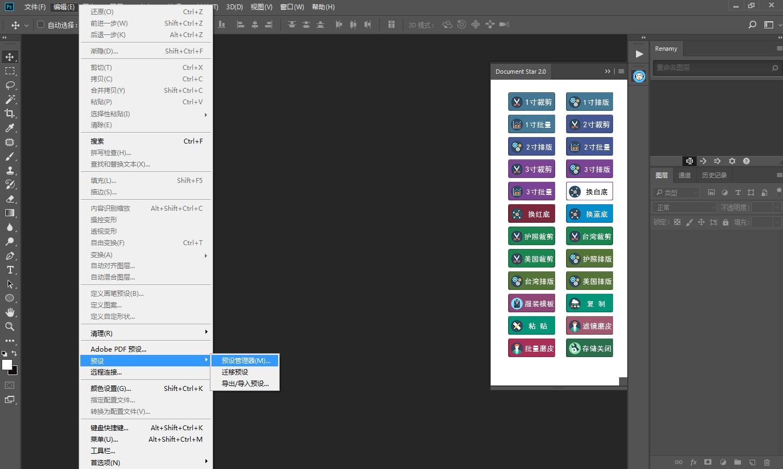
Task: Select the Crop tool in toolbar
Action: click(x=10, y=114)
